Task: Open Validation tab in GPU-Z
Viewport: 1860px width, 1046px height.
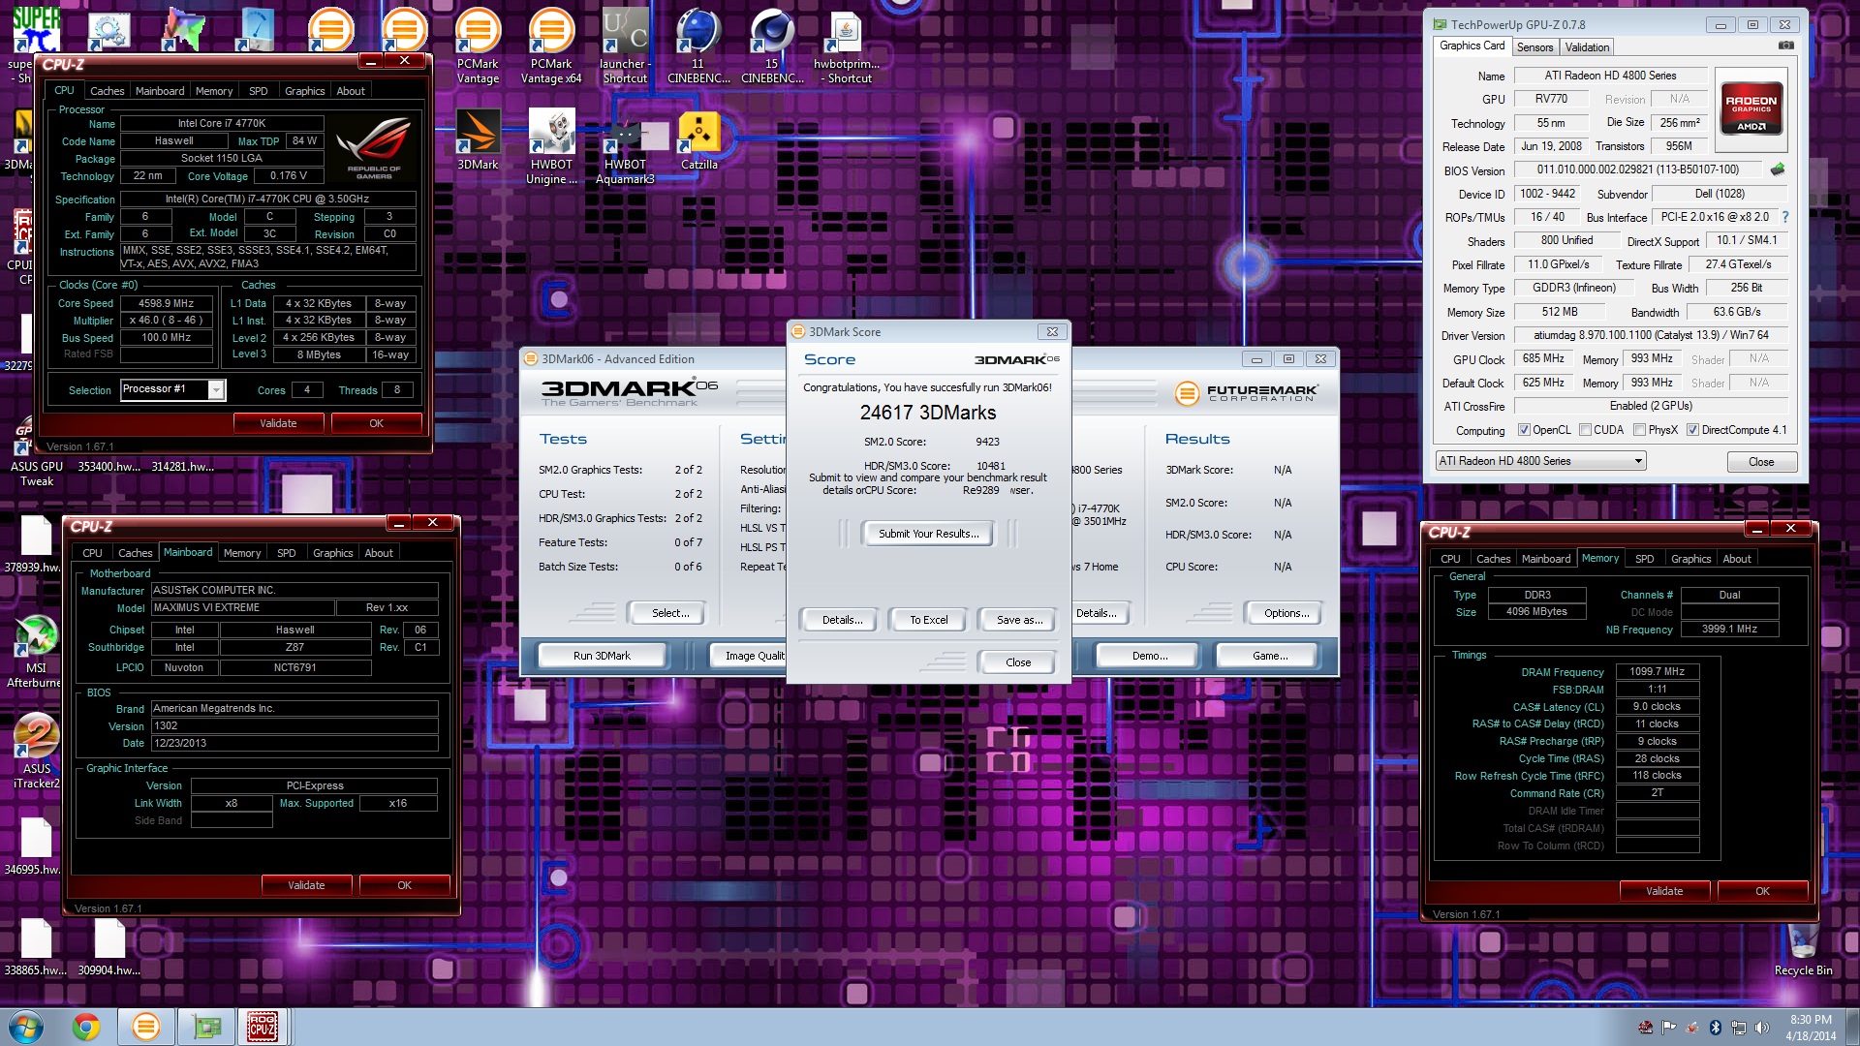Action: 1587,46
